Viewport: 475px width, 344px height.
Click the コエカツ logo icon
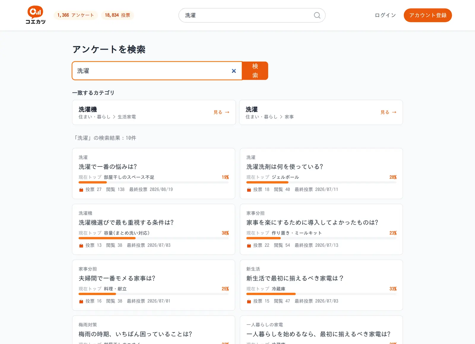[x=35, y=15]
